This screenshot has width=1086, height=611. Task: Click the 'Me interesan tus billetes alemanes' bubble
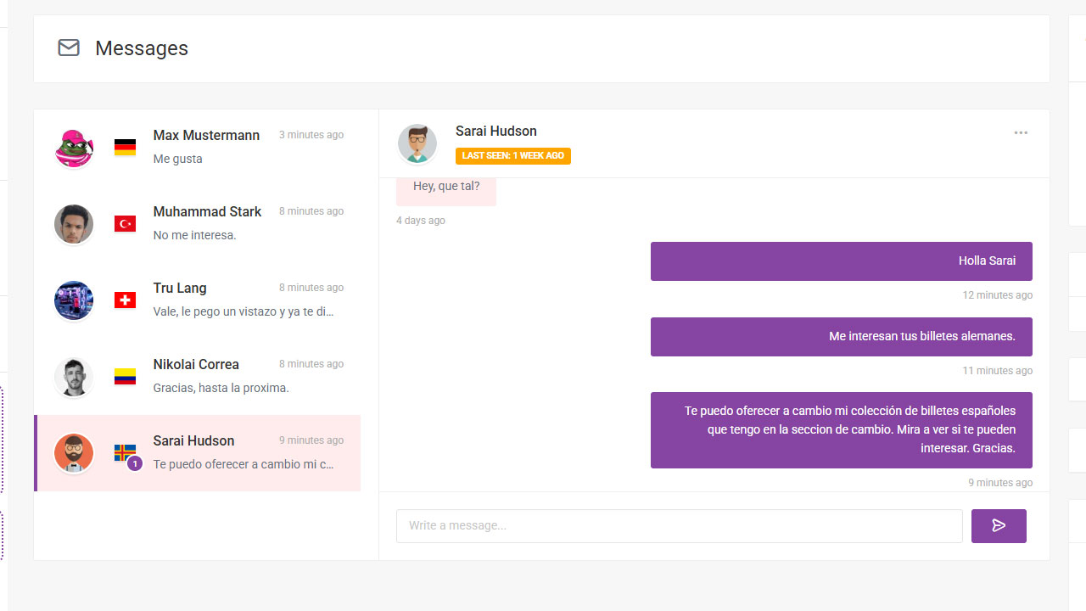tap(841, 337)
